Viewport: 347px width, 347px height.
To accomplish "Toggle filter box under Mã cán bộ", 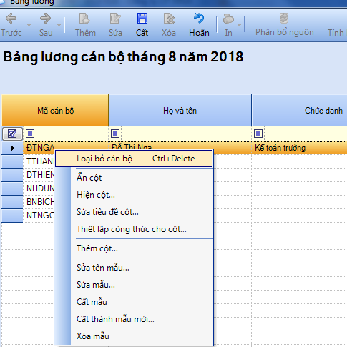I will 30,134.
